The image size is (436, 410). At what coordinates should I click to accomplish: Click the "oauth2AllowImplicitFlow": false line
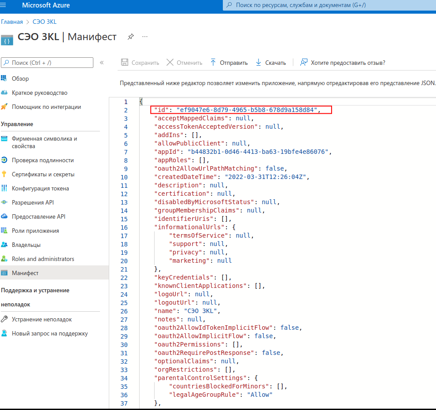[215, 336]
